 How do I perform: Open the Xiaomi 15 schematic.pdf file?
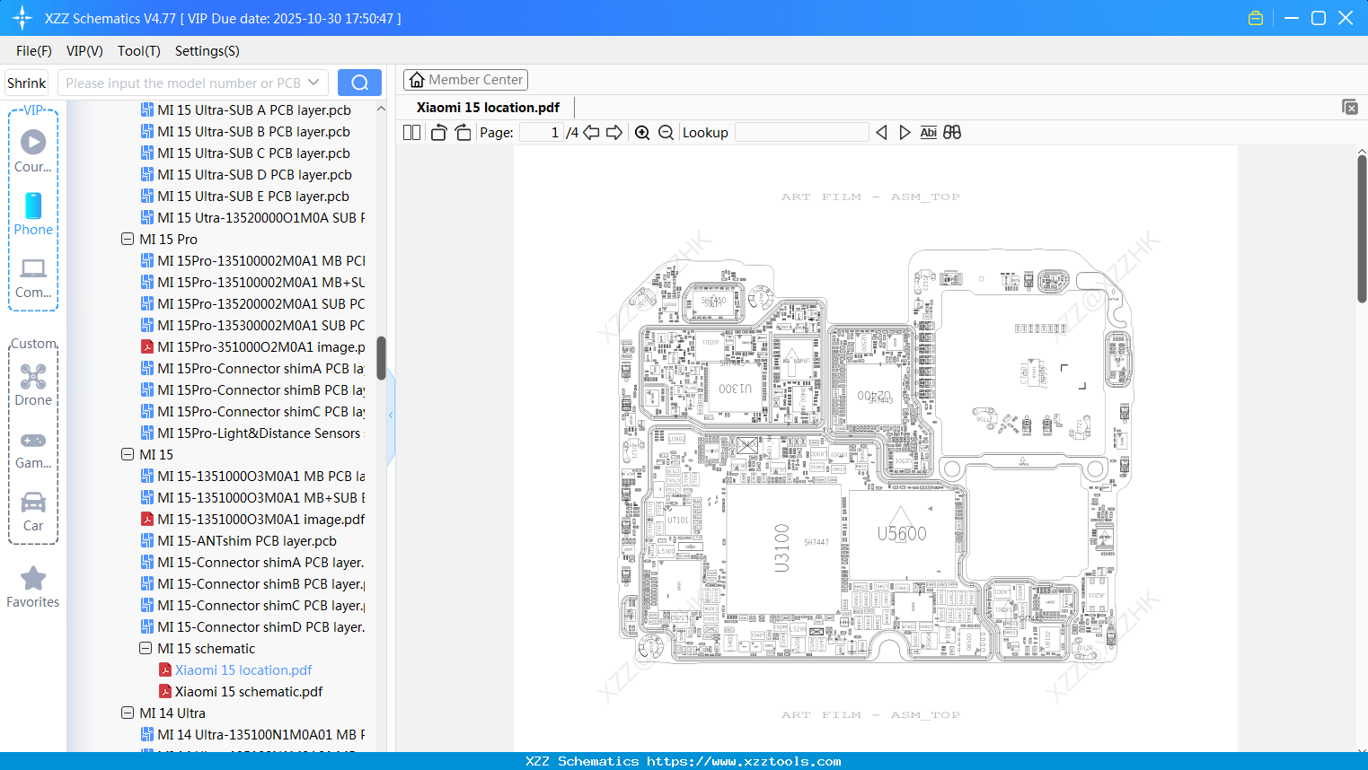click(x=241, y=691)
